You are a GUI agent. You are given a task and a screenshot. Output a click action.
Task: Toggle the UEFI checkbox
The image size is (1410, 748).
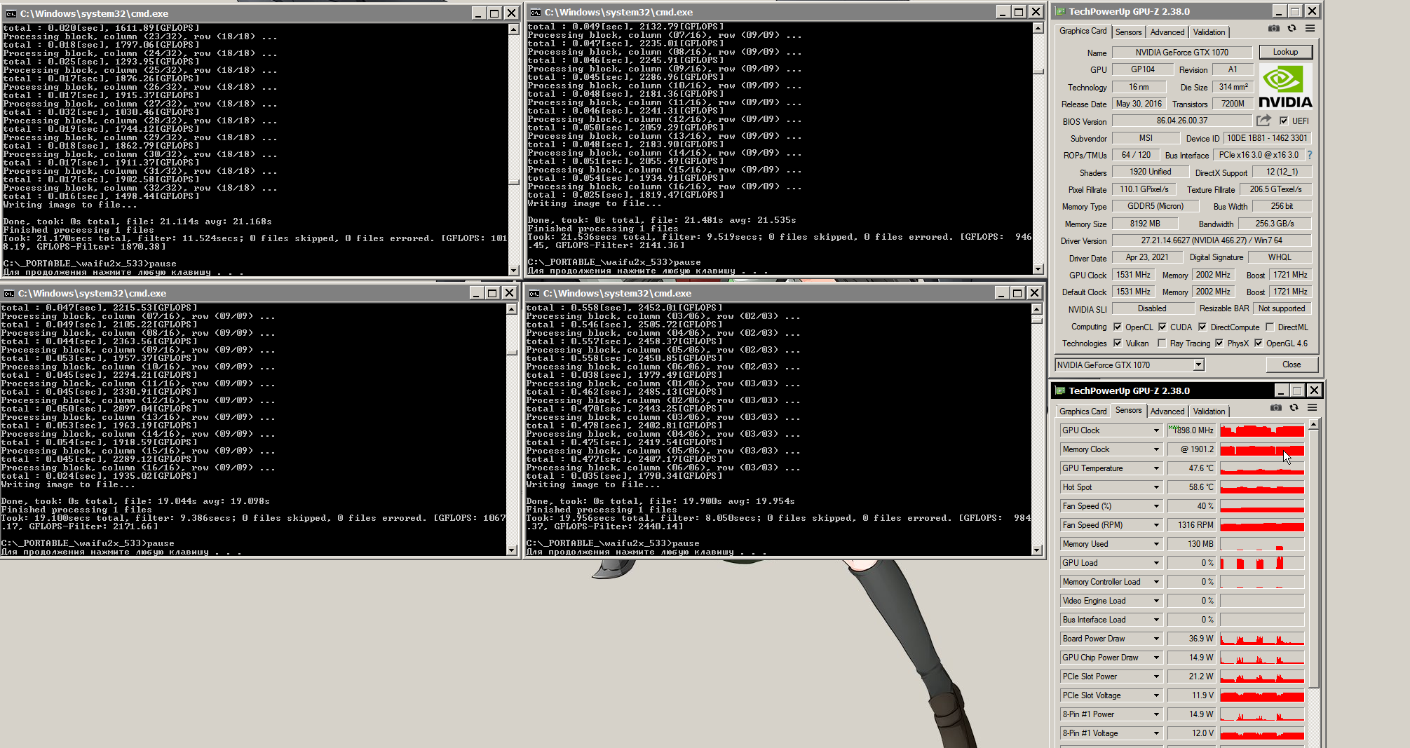1283,121
